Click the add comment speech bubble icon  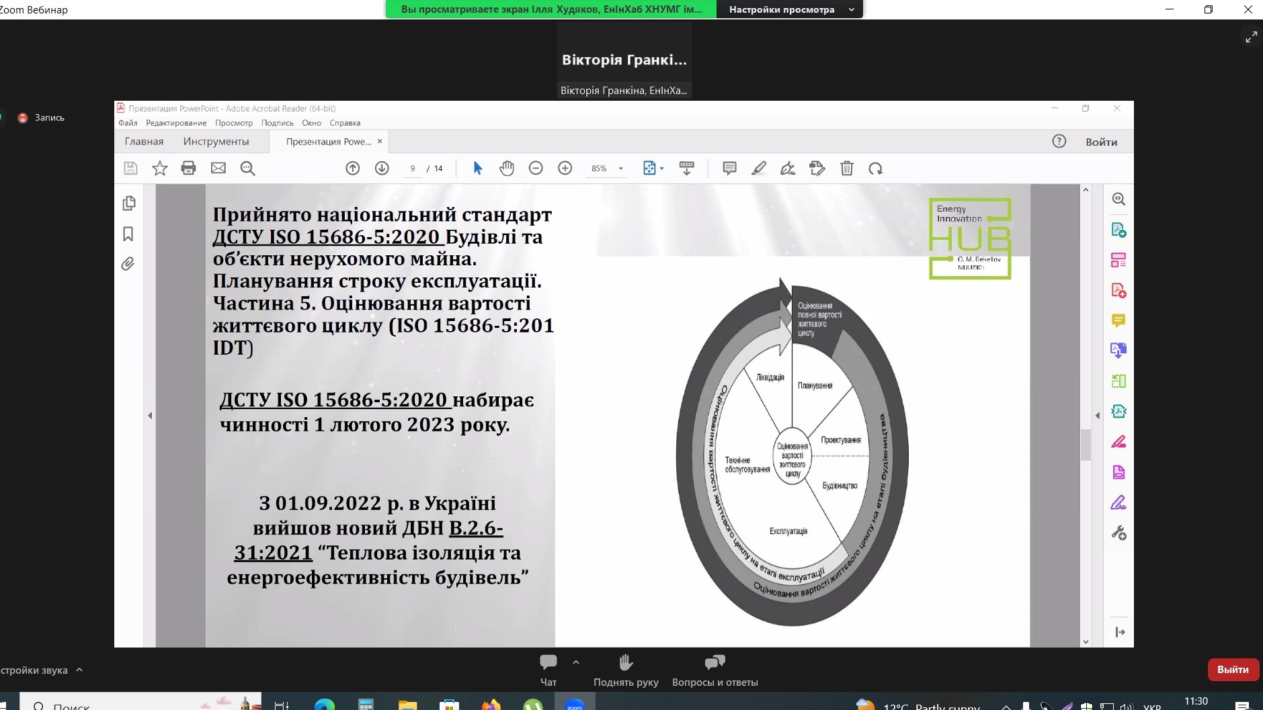(729, 168)
